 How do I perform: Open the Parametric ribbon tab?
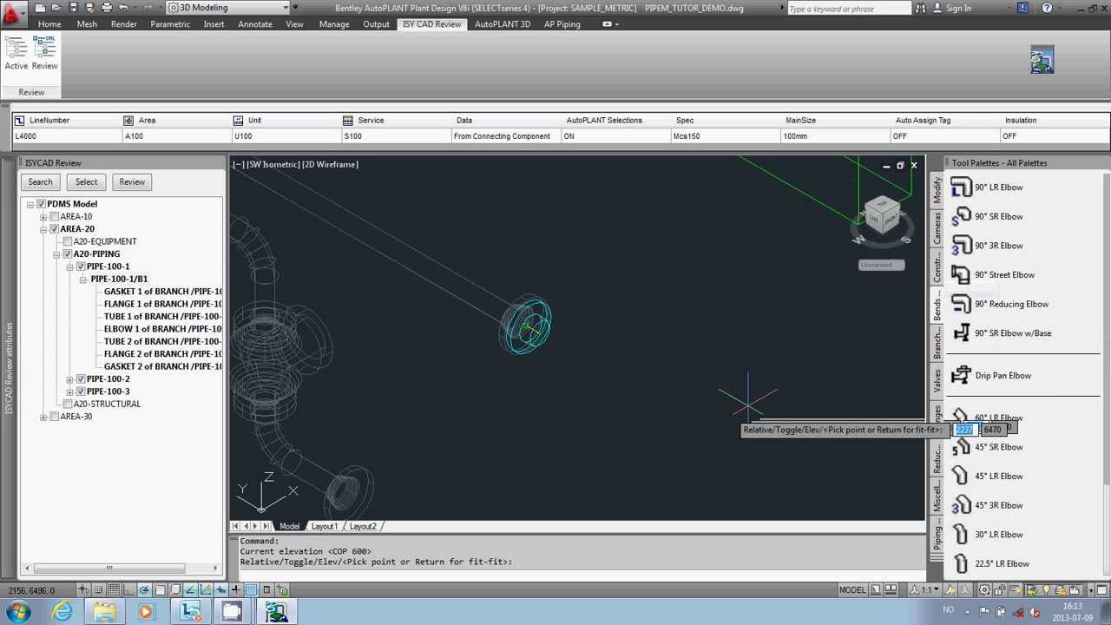click(x=170, y=24)
